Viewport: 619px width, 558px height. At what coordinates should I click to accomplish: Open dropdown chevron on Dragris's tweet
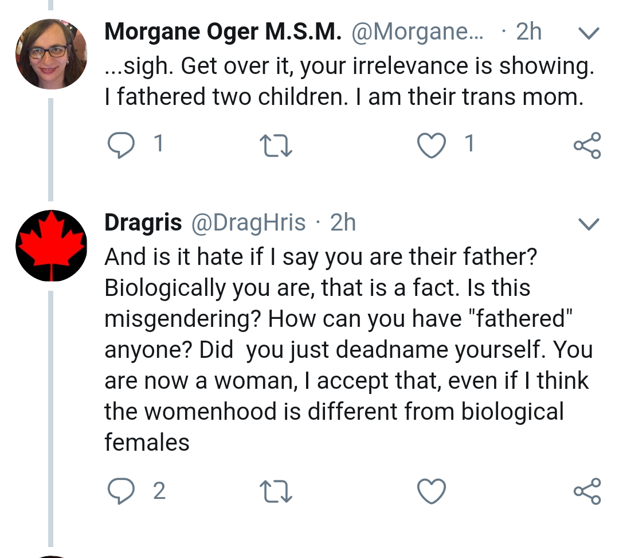589,224
